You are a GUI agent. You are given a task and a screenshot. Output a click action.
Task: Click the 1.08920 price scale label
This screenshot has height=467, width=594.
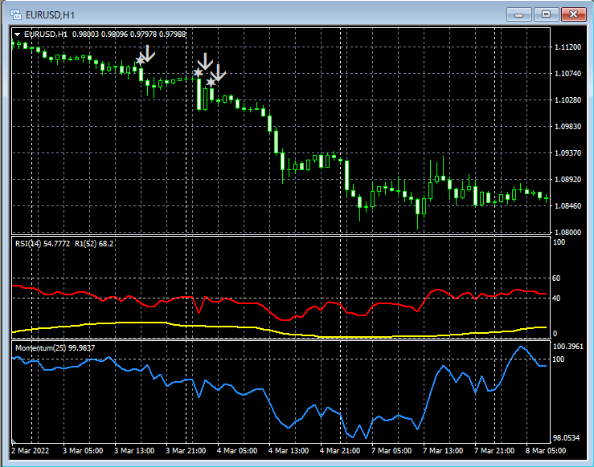567,179
